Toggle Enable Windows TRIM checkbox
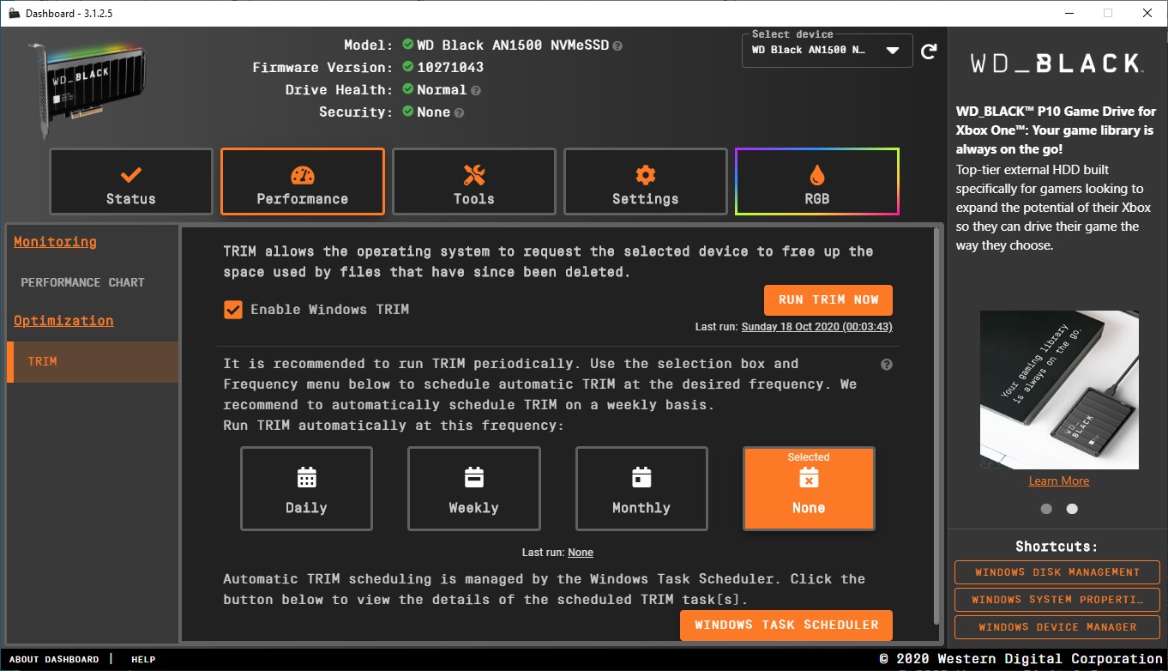The width and height of the screenshot is (1168, 671). point(232,310)
